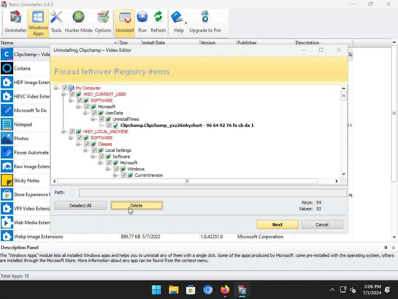
Task: Uncheck HKEY_LOCAL_MACHINE checkbox
Action: tap(72, 132)
